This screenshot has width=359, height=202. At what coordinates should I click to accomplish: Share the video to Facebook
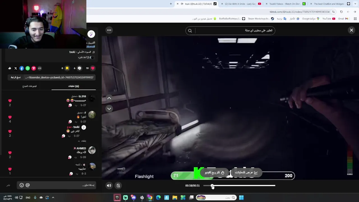coord(22,68)
